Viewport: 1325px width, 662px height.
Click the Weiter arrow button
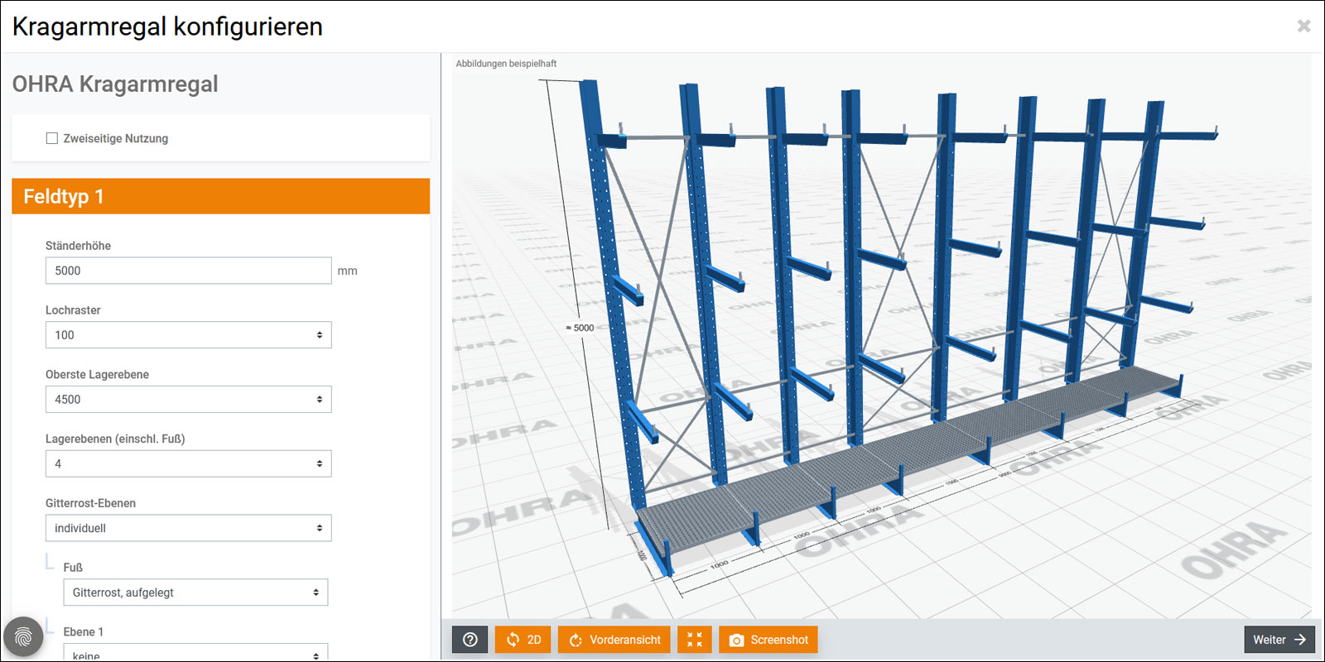(1279, 640)
